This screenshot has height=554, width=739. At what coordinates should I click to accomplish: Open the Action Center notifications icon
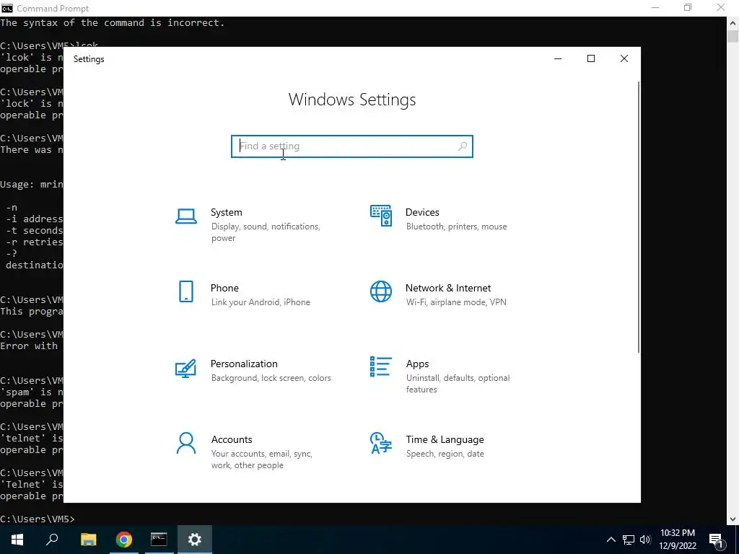click(717, 540)
